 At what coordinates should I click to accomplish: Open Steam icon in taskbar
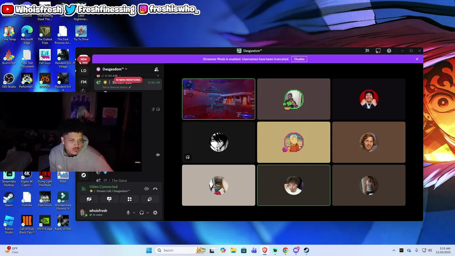[306, 250]
